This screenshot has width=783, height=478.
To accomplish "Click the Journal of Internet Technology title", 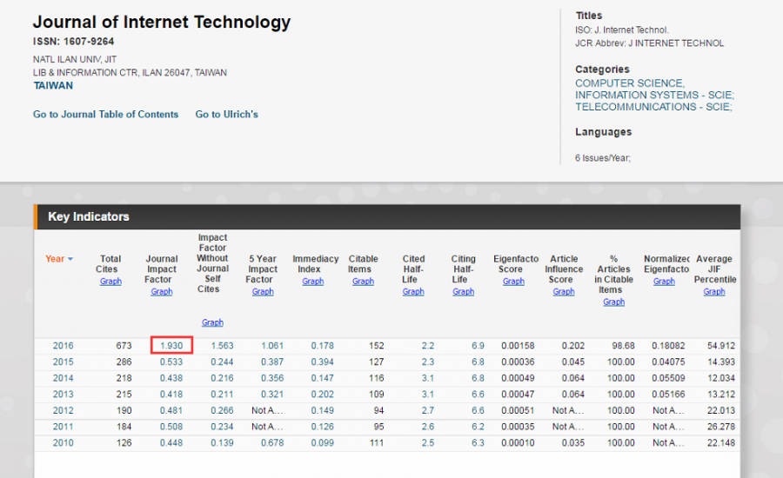I will pyautogui.click(x=162, y=22).
